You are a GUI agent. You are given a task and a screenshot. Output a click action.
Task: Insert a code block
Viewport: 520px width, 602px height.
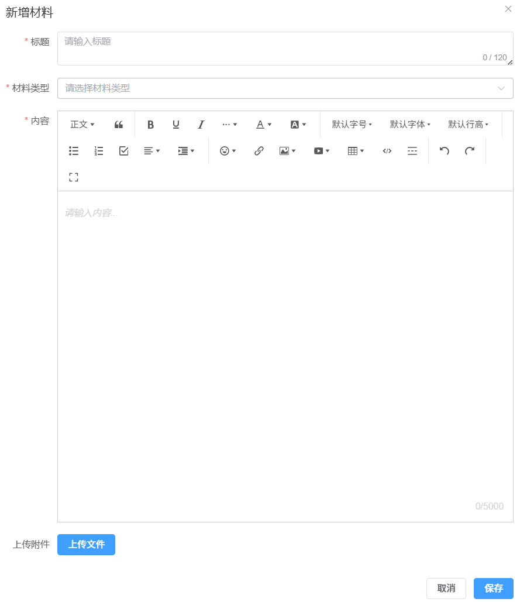click(387, 151)
